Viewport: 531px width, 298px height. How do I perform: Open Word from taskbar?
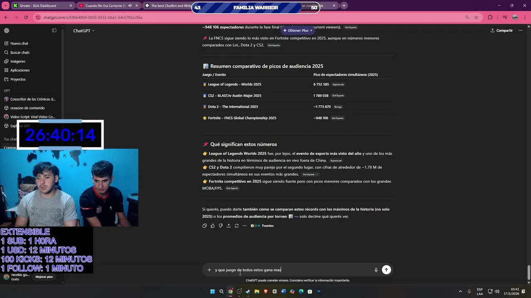(284, 291)
